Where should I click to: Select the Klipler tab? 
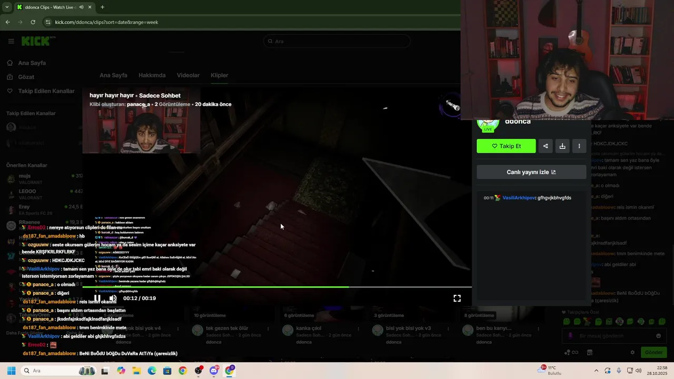[220, 75]
